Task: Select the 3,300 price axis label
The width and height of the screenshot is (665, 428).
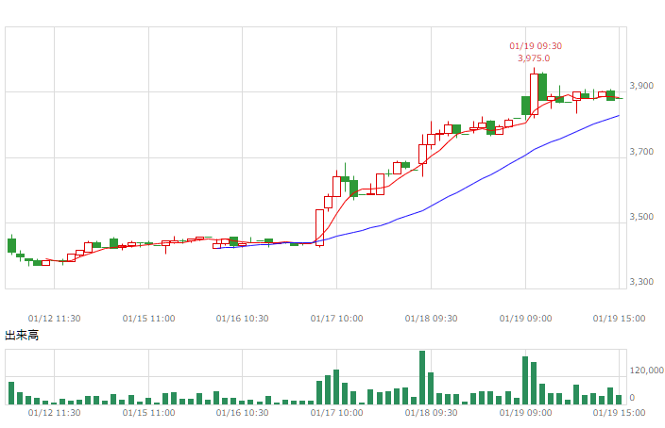Action: coord(641,282)
